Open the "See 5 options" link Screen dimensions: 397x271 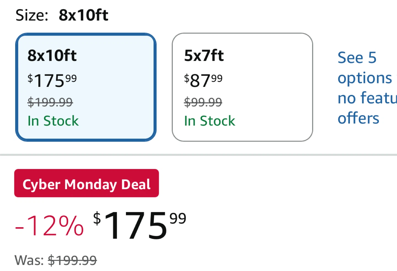coord(357,58)
